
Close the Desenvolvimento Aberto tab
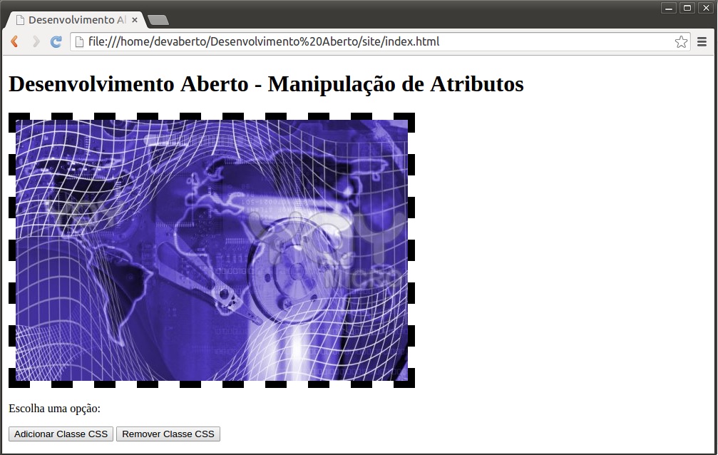(135, 20)
